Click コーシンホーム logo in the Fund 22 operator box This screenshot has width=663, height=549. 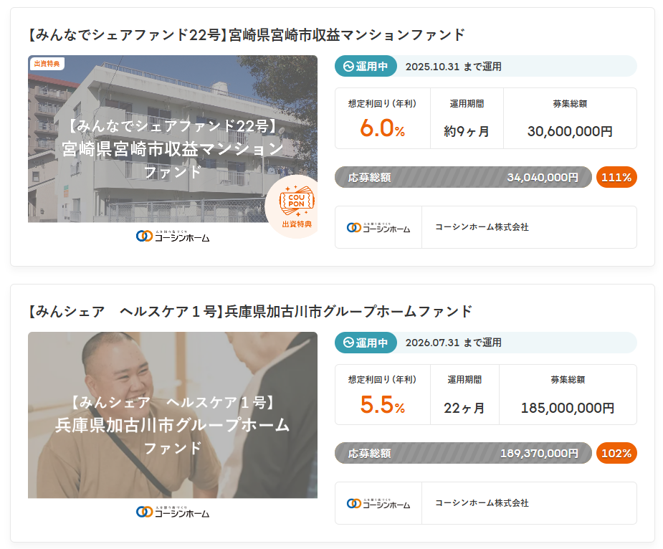pos(378,227)
